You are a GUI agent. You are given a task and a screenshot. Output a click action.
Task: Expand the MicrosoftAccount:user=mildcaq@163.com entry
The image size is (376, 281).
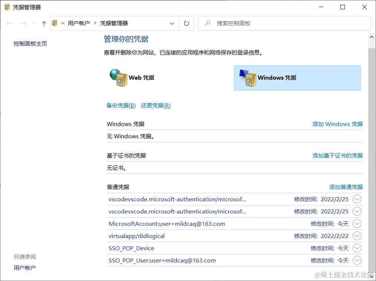point(357,224)
